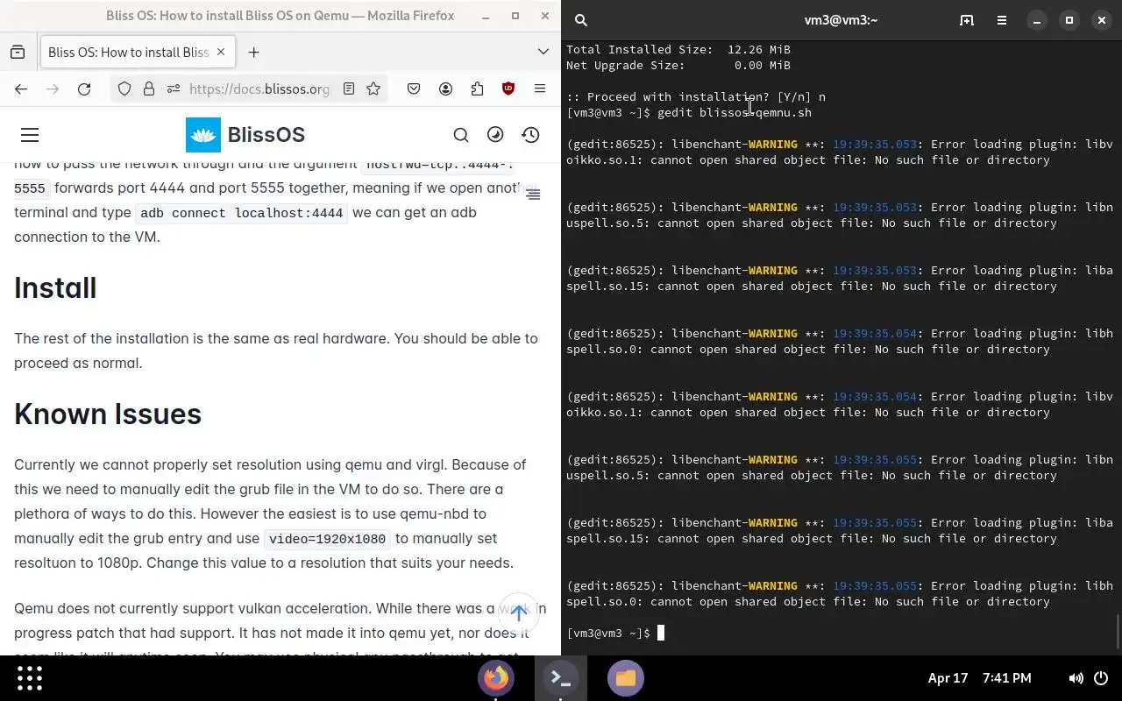Open table of contents icon
Screen dimensions: 1122x701
(533, 194)
